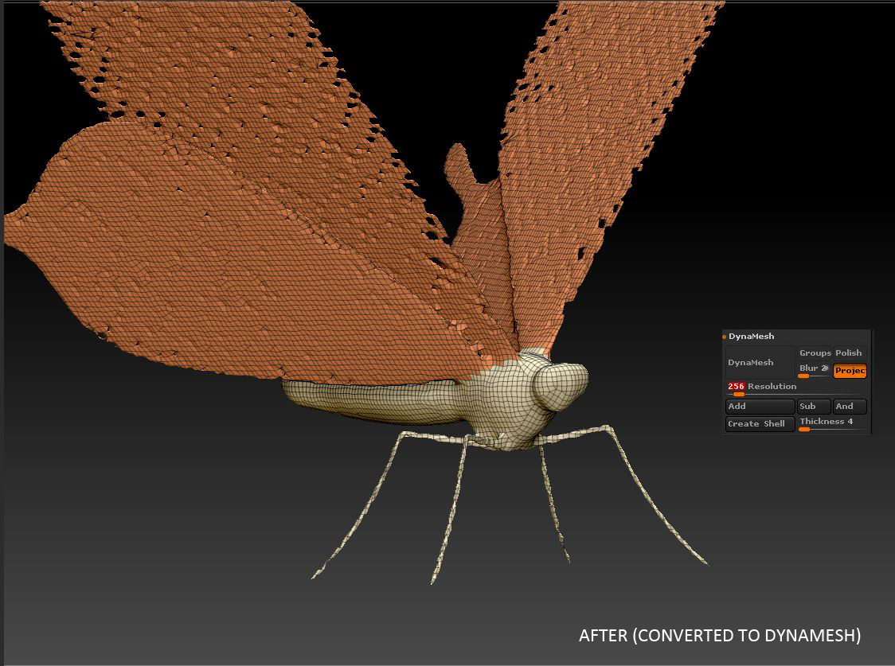Click the Blur value readout
The height and width of the screenshot is (666, 895).
tap(811, 368)
